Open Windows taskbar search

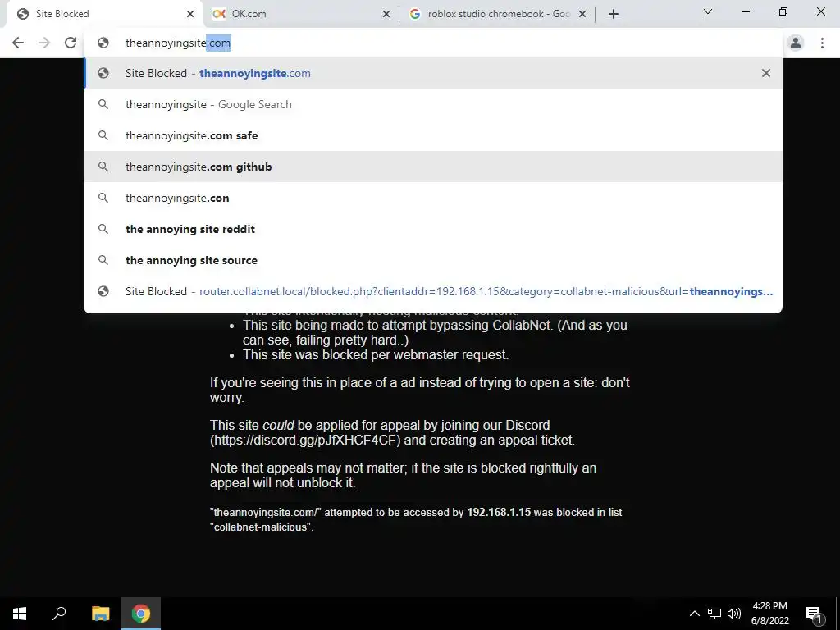(x=59, y=614)
